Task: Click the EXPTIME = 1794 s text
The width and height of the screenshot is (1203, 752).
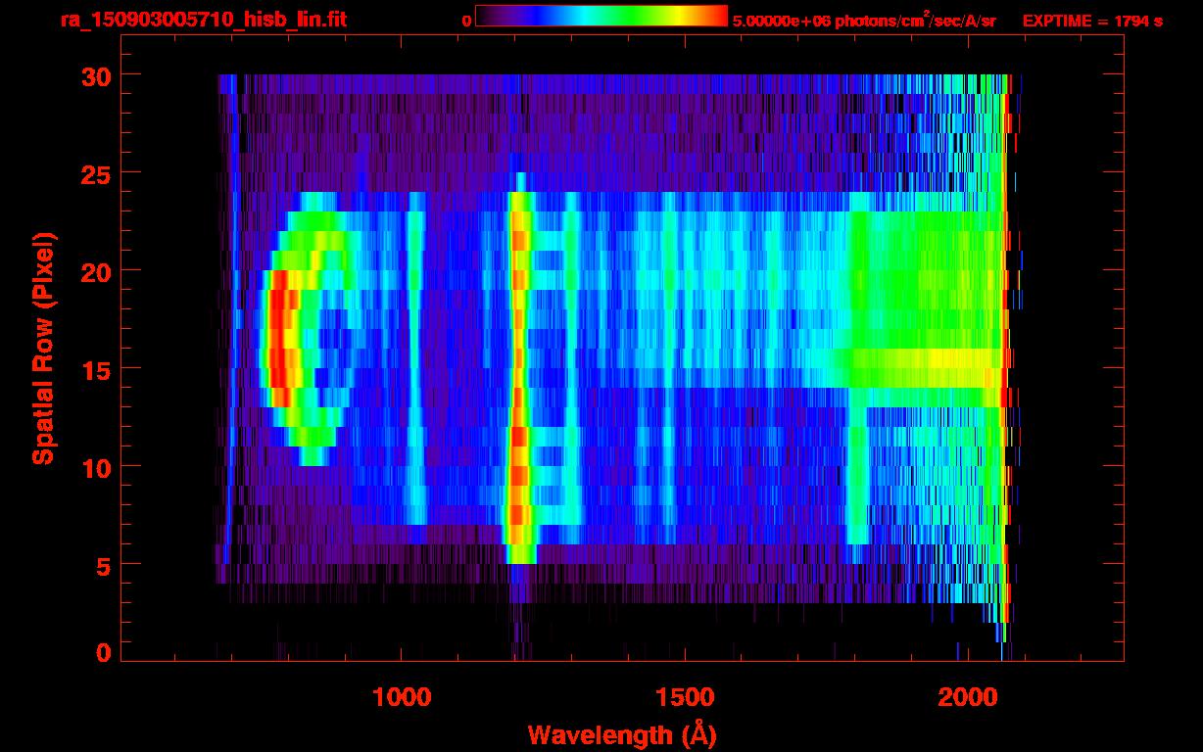Action: pos(1092,21)
